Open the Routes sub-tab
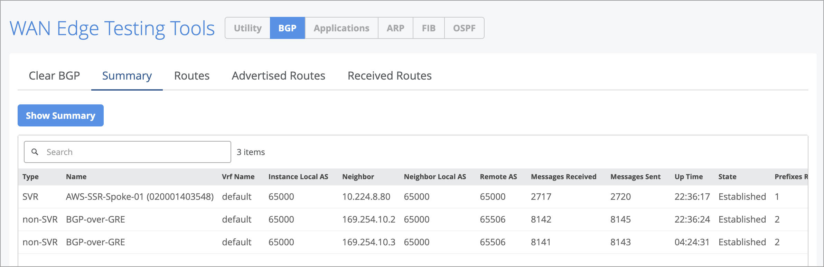 [x=192, y=76]
